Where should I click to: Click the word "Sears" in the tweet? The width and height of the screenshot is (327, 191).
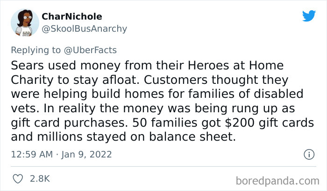coord(27,65)
